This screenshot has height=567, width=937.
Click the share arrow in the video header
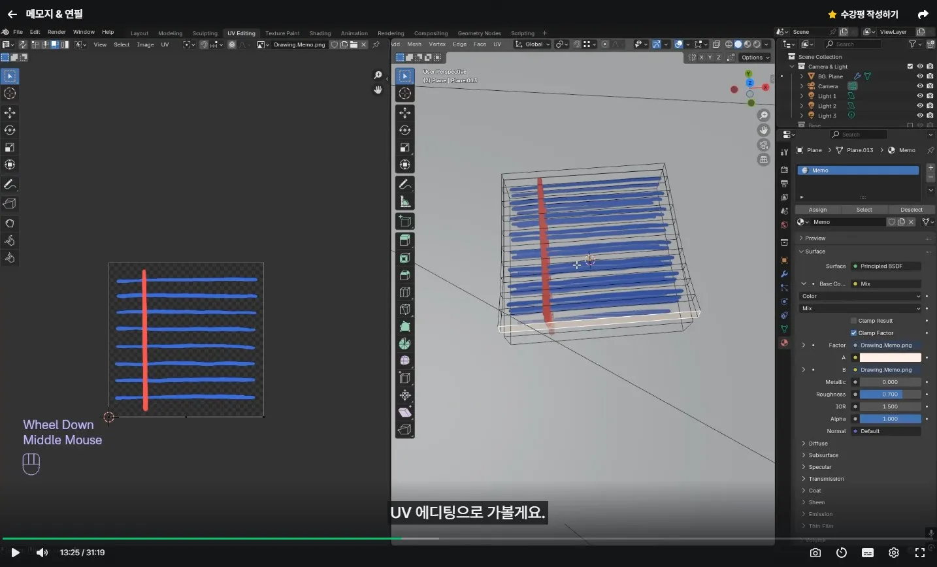pyautogui.click(x=923, y=14)
